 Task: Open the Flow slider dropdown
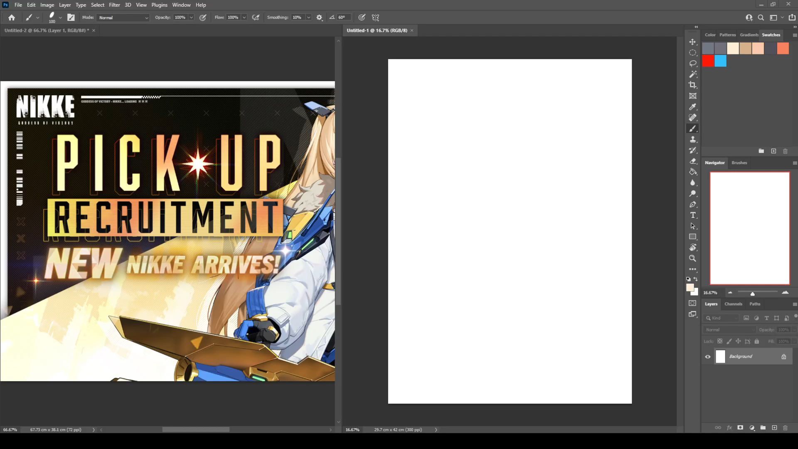click(244, 17)
